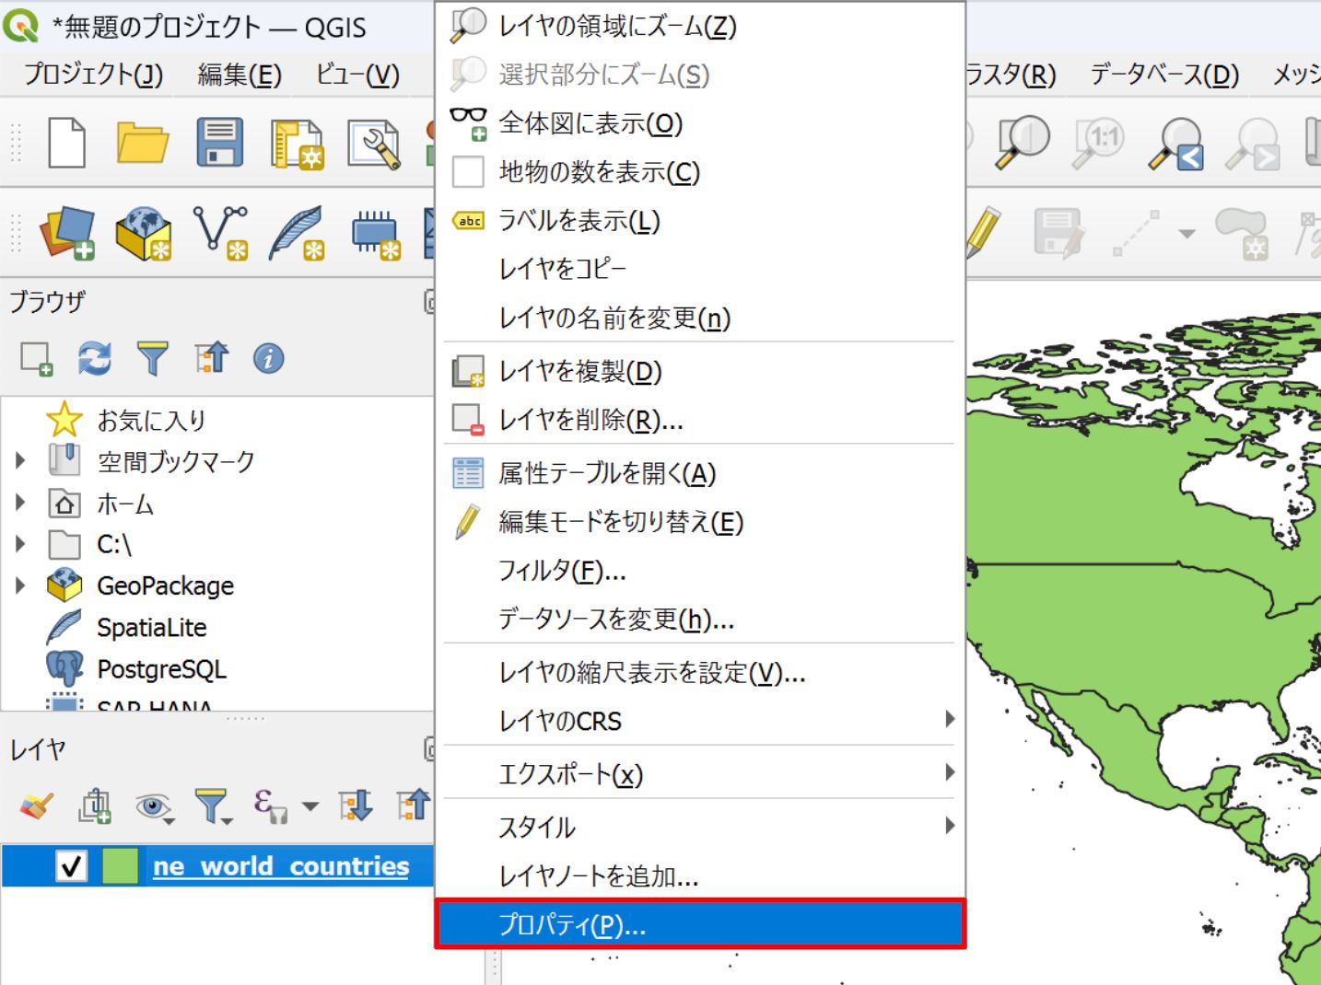Click the Zoom to Native Resolution 1:1 icon
The height and width of the screenshot is (985, 1321).
pos(1100,143)
